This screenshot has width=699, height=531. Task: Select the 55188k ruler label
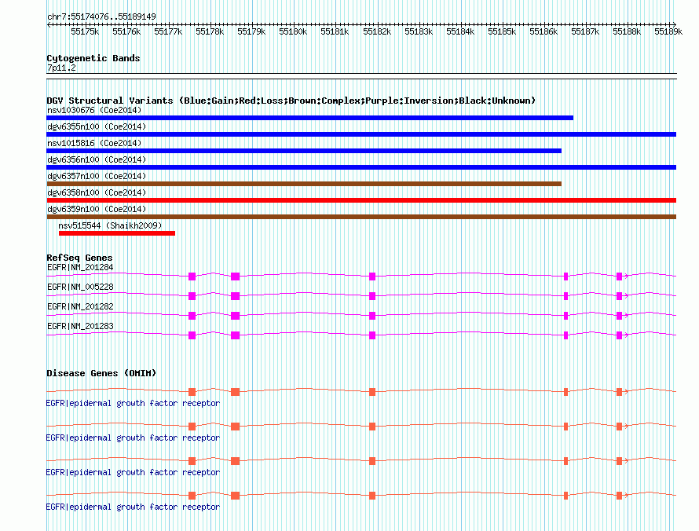click(x=627, y=31)
